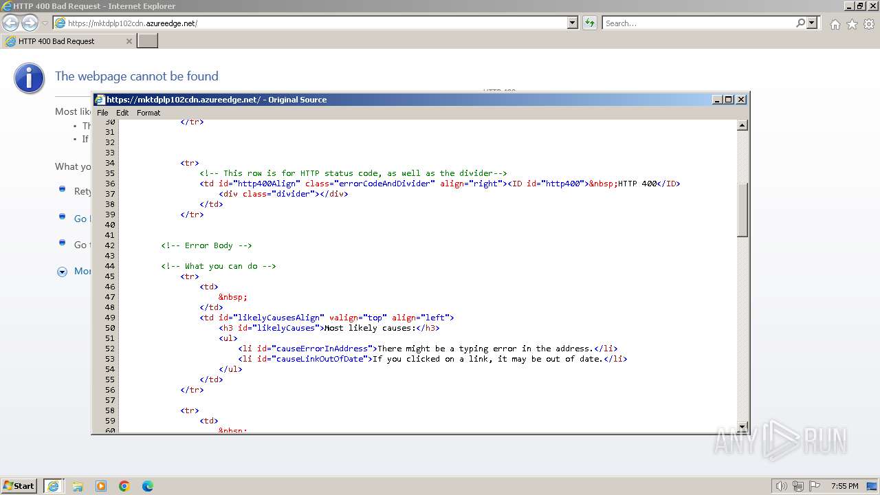Click the likelyCausesAlign td source line
Screen dimensions: 880x495
coord(327,318)
